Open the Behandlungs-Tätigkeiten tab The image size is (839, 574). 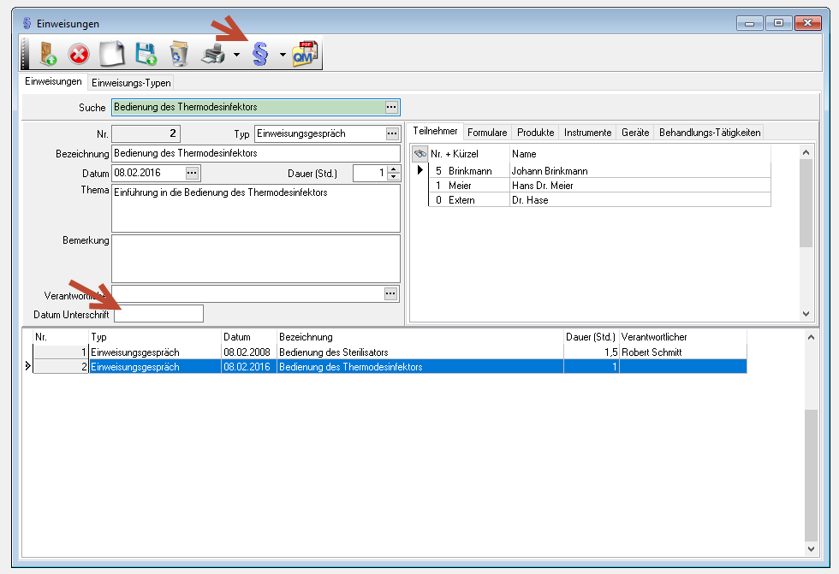[709, 133]
